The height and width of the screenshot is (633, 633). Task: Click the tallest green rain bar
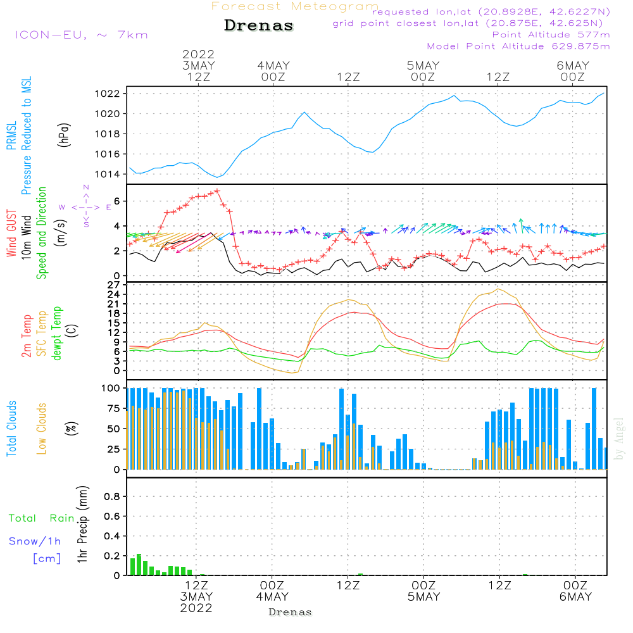pyautogui.click(x=139, y=565)
